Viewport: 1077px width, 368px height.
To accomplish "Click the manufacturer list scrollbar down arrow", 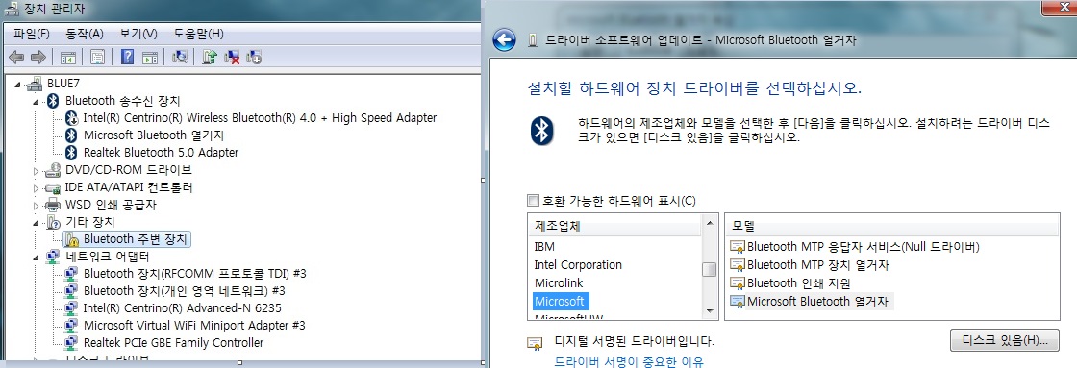I will click(x=710, y=311).
